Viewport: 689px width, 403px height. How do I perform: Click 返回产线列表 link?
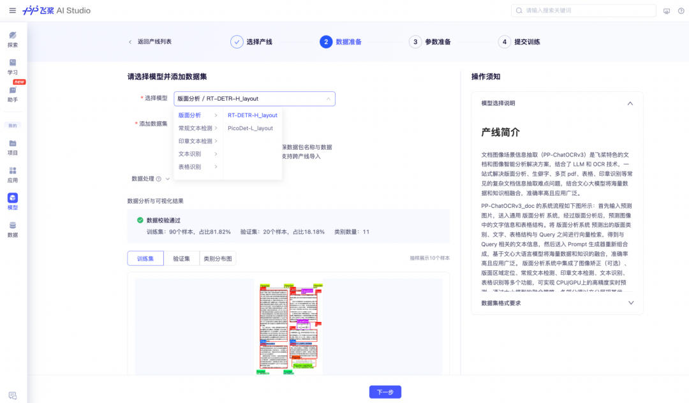coord(154,41)
